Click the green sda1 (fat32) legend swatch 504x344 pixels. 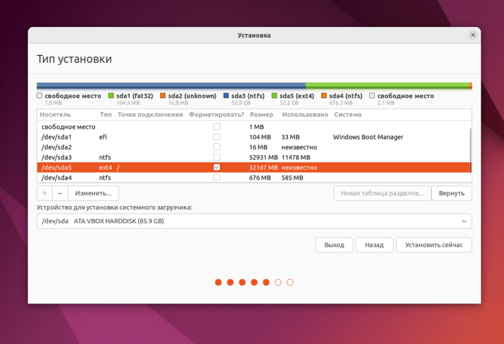(x=111, y=96)
